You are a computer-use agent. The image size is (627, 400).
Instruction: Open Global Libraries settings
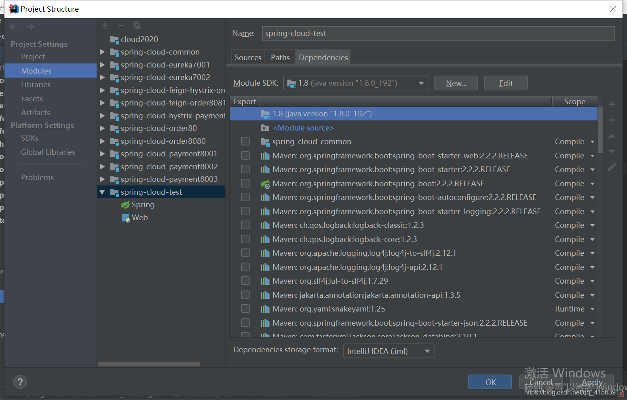click(48, 152)
